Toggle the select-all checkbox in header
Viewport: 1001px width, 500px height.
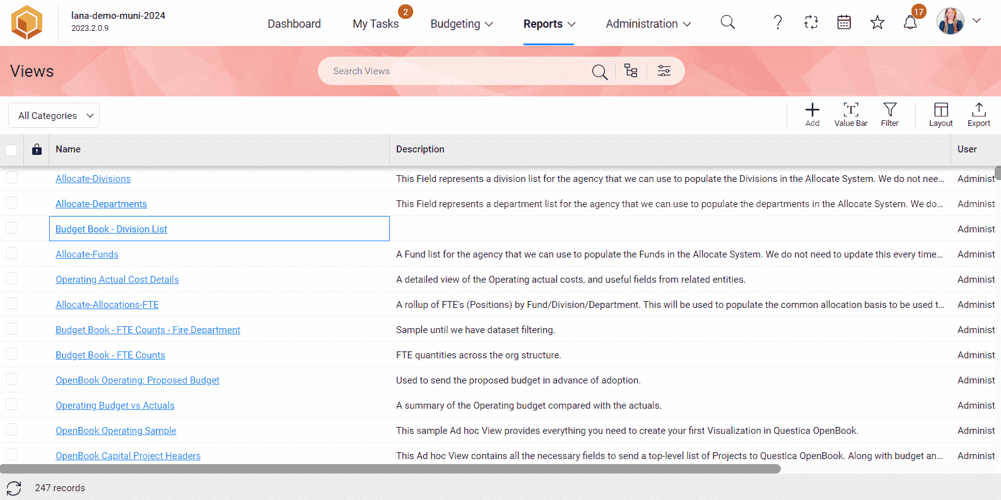tap(11, 150)
